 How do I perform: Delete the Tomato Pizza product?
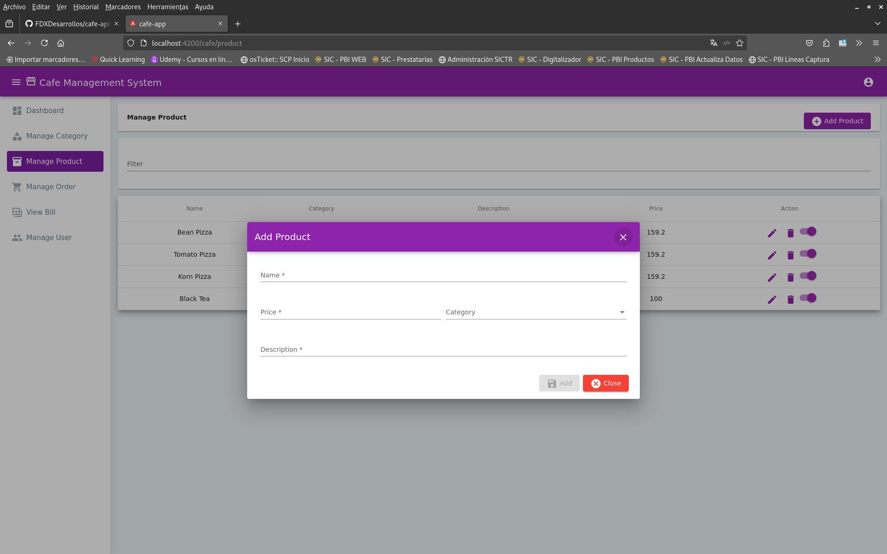point(790,255)
